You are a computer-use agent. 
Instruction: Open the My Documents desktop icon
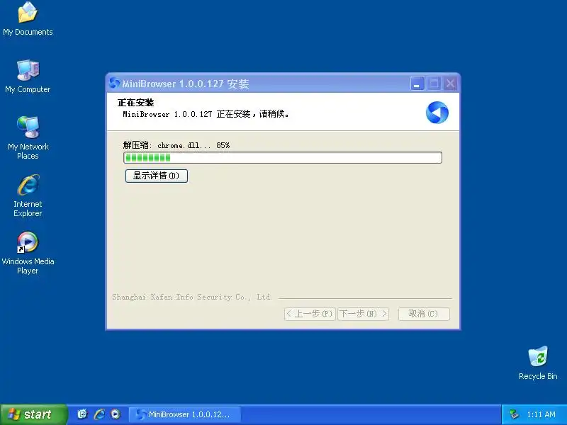[28, 19]
